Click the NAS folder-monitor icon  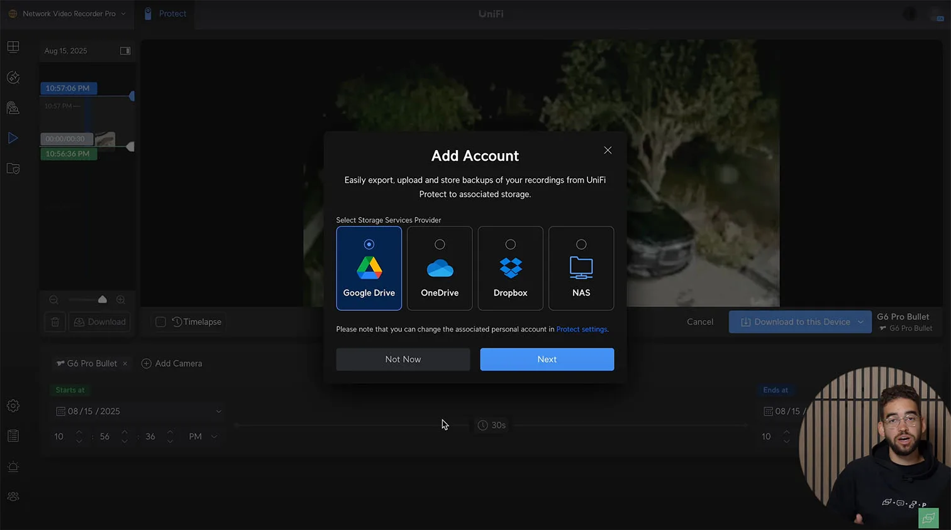coord(581,268)
